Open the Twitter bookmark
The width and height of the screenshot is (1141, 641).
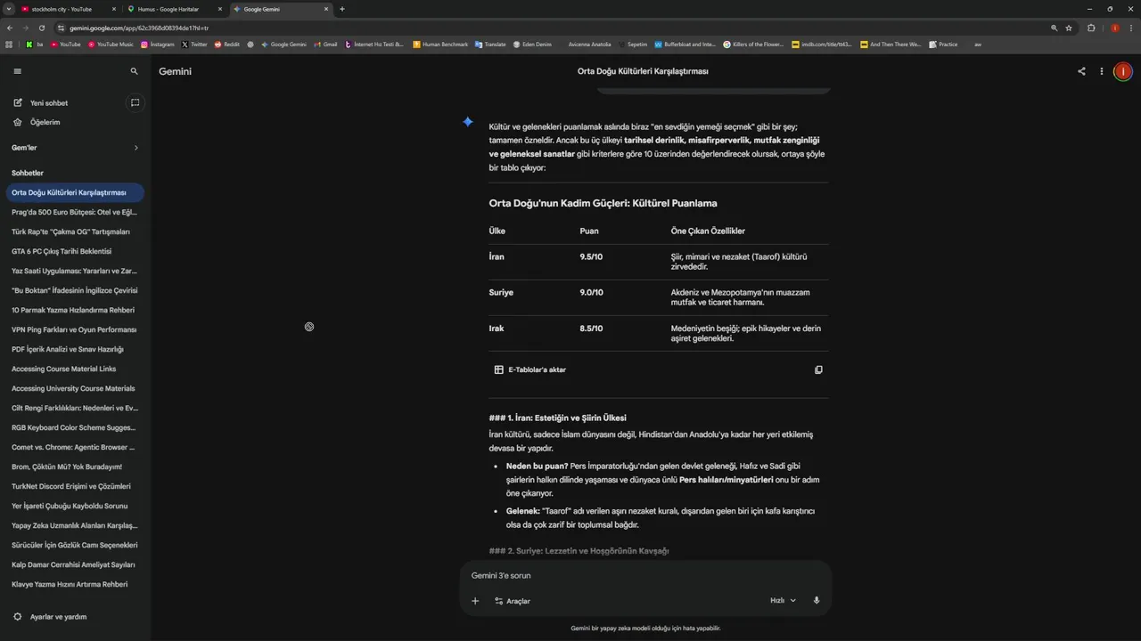point(194,44)
